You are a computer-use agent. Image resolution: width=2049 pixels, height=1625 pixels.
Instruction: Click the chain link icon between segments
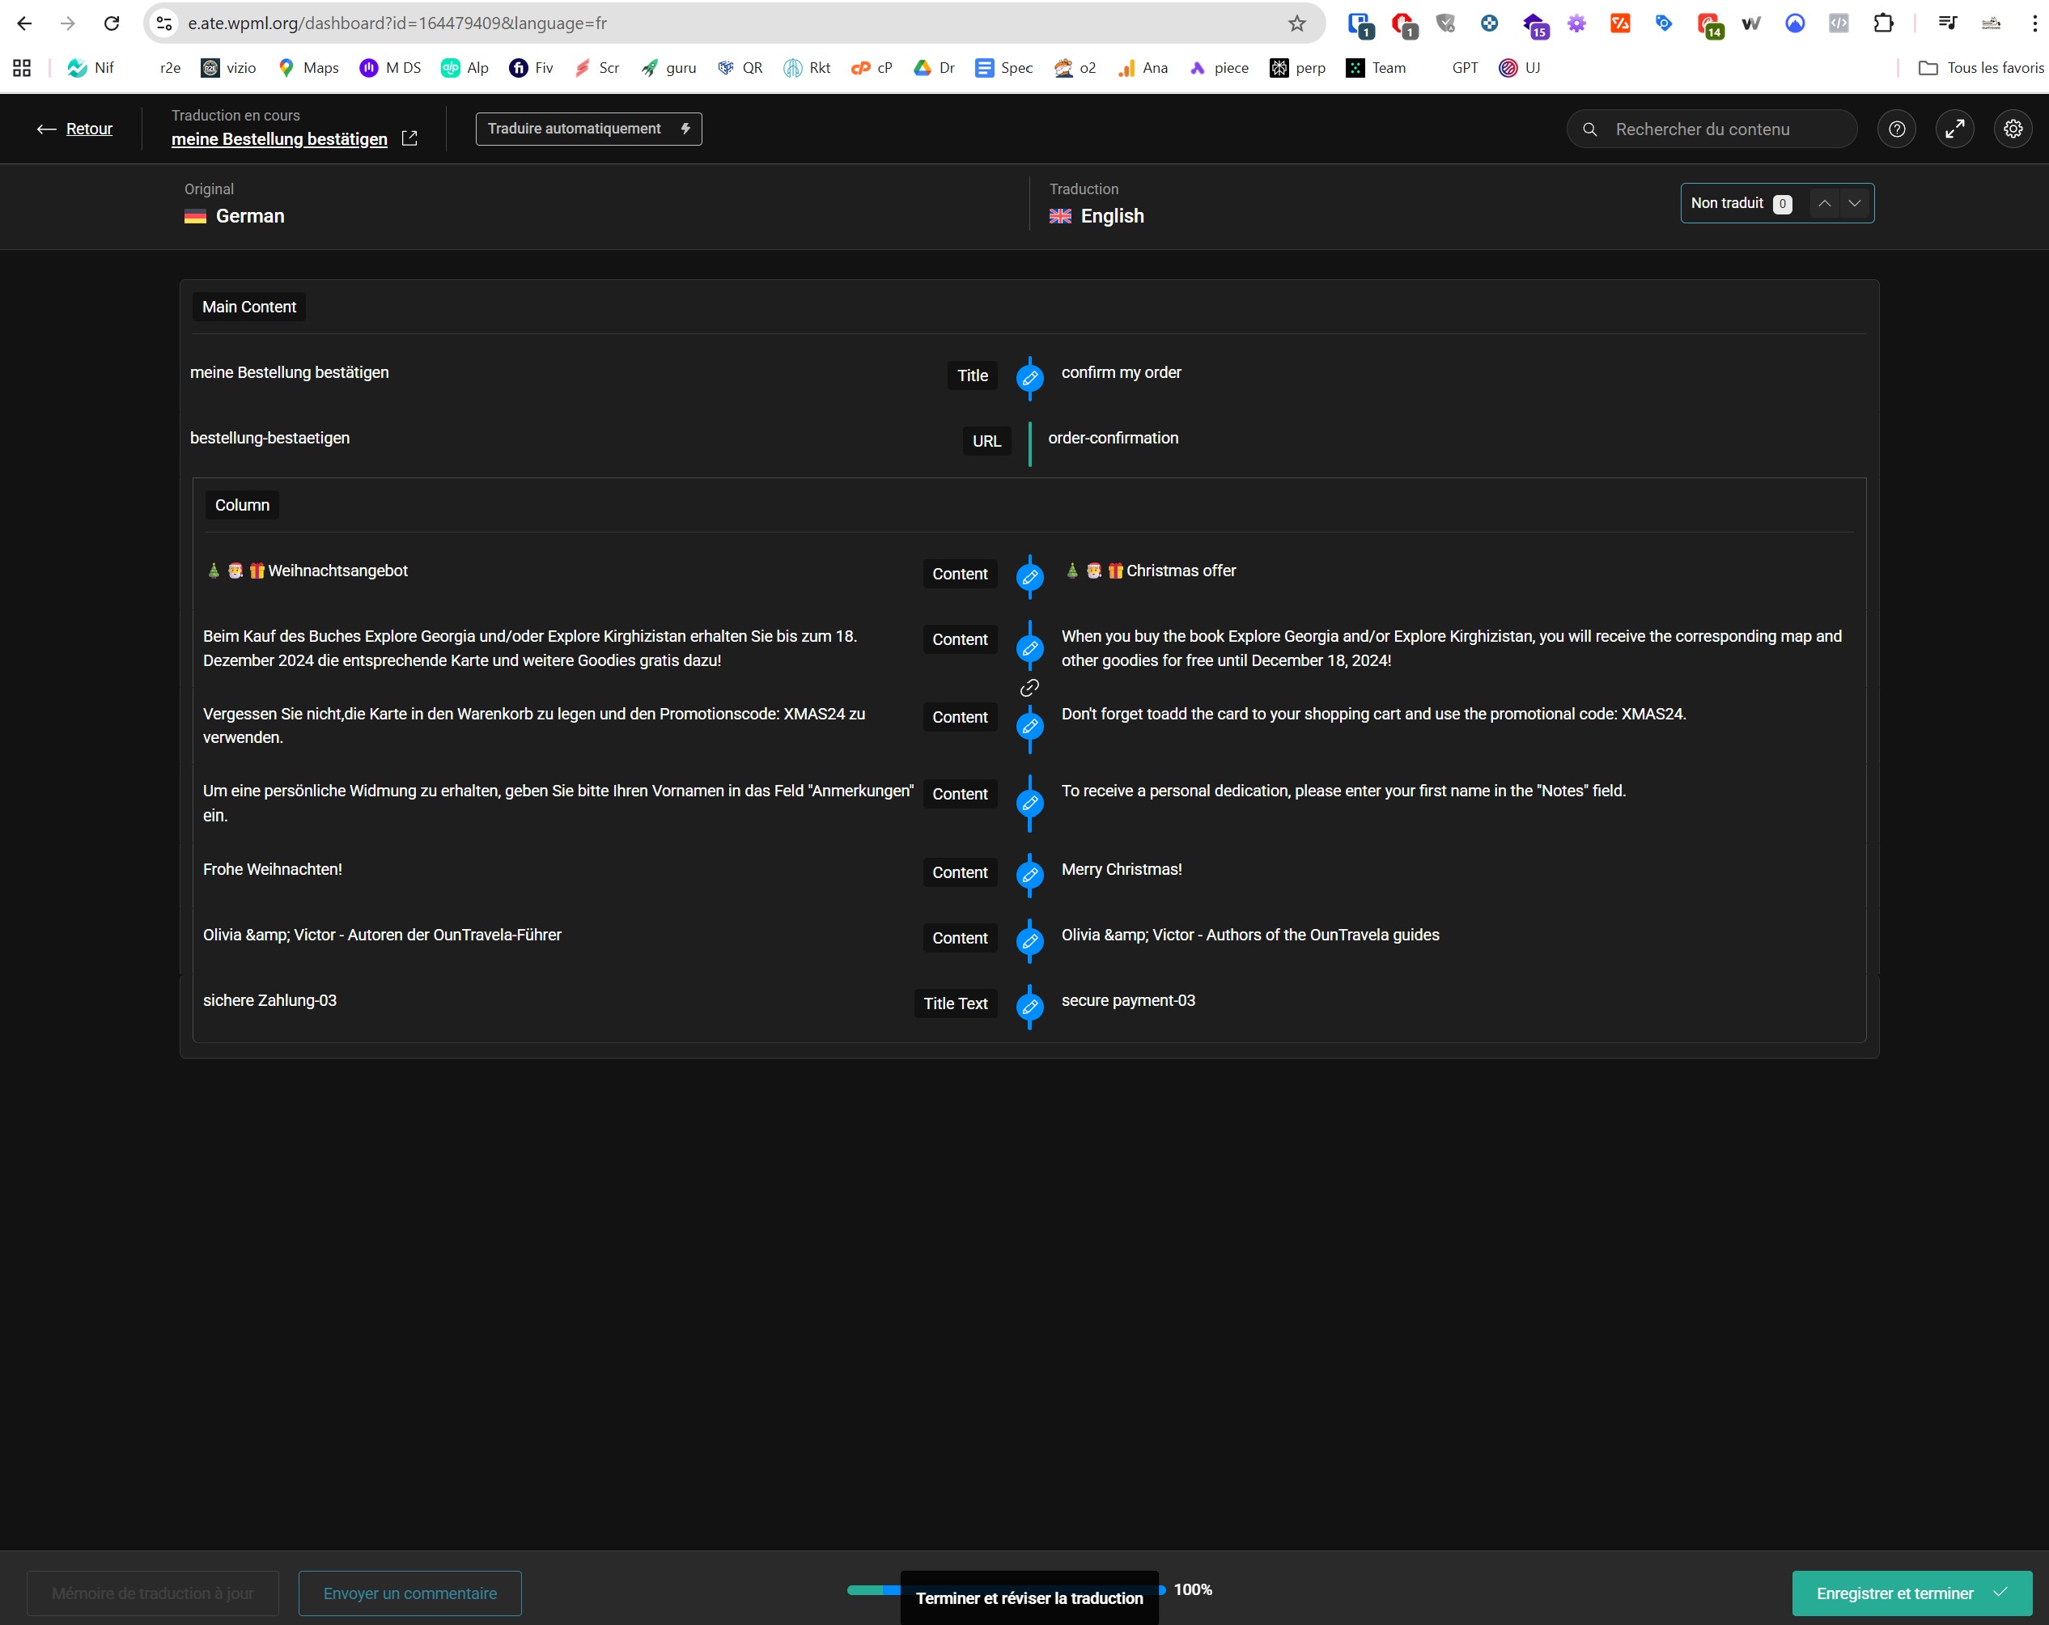1029,688
